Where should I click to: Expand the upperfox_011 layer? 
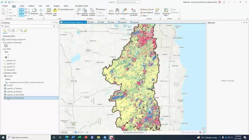click(x=3, y=61)
